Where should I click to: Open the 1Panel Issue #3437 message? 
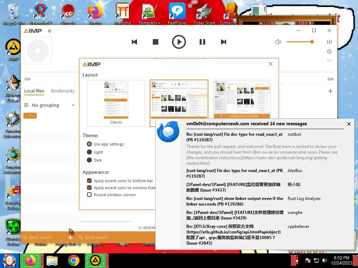tap(233, 187)
